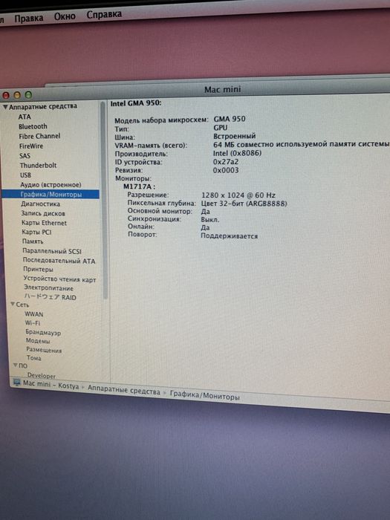Select Размещения under Сеть
This screenshot has width=390, height=520.
click(x=44, y=350)
